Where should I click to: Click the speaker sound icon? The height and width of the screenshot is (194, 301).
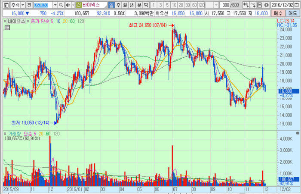[x=68, y=5]
